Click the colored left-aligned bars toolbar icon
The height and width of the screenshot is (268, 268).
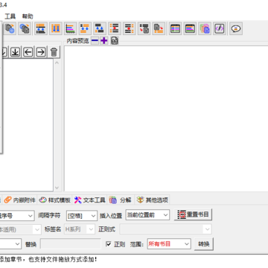(71, 28)
